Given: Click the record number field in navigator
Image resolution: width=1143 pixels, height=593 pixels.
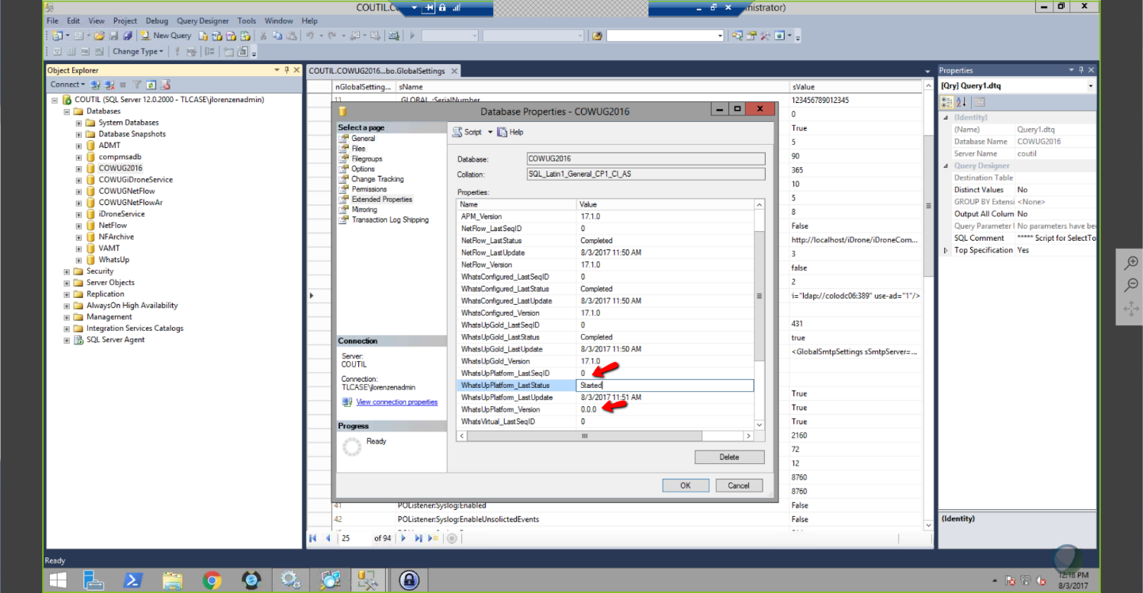Looking at the screenshot, I should click(355, 538).
